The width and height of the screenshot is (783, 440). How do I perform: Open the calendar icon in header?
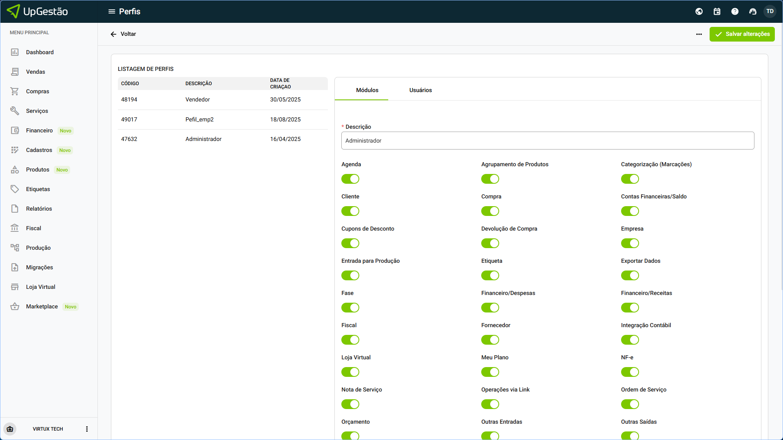717,11
